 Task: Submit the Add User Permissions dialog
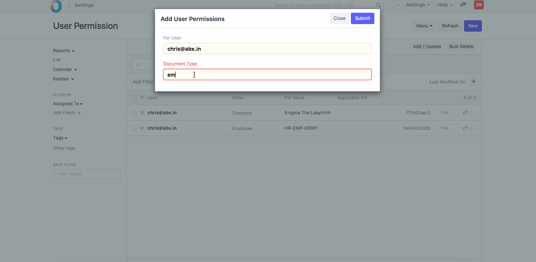[x=362, y=18]
